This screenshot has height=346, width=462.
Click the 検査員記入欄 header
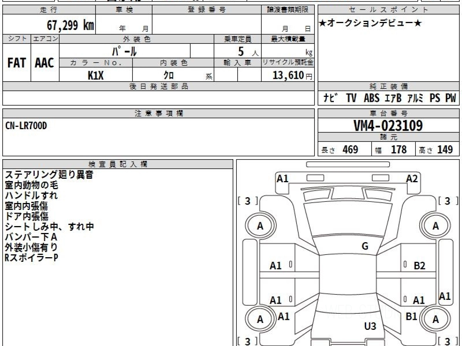118,164
